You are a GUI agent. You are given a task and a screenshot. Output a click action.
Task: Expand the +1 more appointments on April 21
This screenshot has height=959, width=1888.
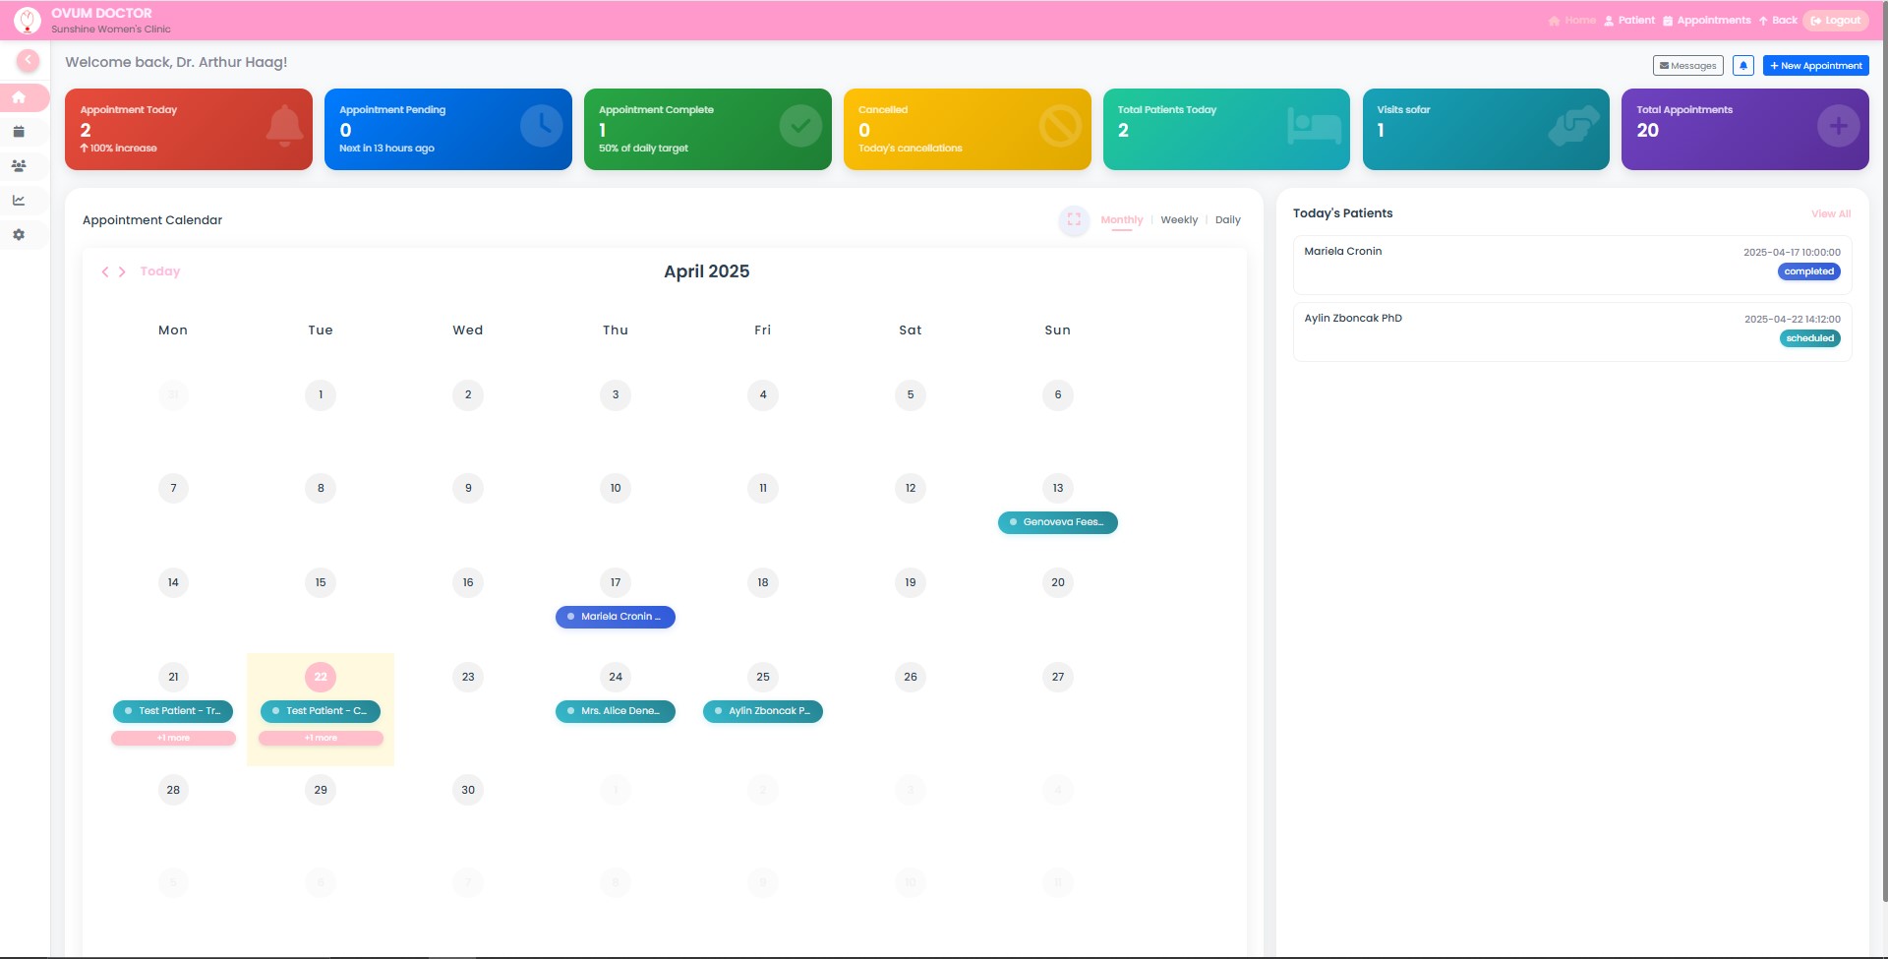tap(172, 738)
